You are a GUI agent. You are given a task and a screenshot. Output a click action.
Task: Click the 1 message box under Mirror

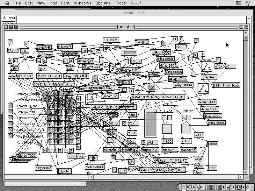click(189, 117)
